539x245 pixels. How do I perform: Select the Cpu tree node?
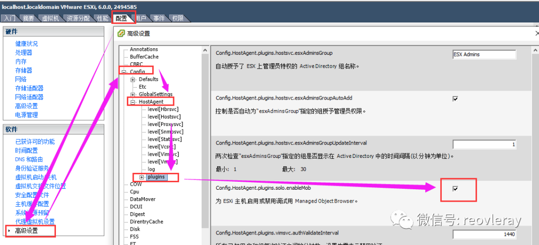[x=134, y=192]
